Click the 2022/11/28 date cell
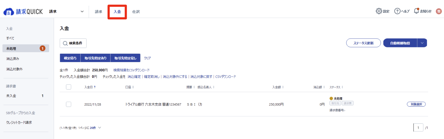Screen dimensions: 444x139 click(93, 104)
